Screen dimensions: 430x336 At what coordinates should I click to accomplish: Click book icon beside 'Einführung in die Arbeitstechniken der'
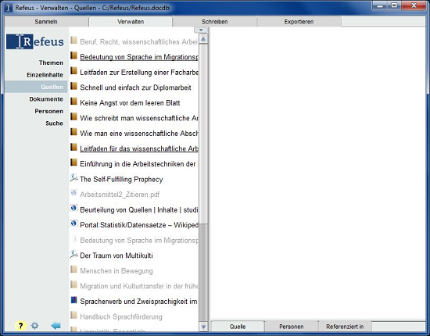coord(73,163)
